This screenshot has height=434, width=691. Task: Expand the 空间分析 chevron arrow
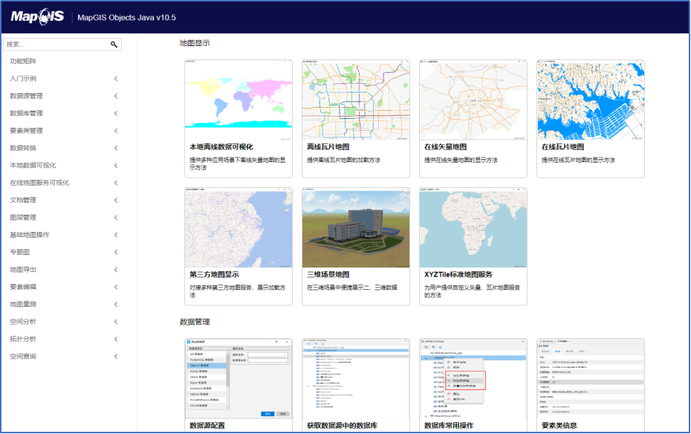[x=116, y=322]
